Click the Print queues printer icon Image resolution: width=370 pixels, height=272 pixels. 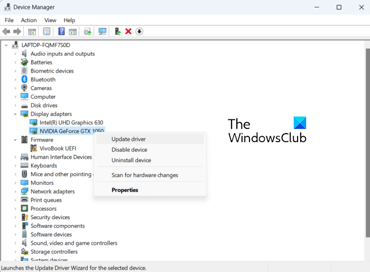24,200
